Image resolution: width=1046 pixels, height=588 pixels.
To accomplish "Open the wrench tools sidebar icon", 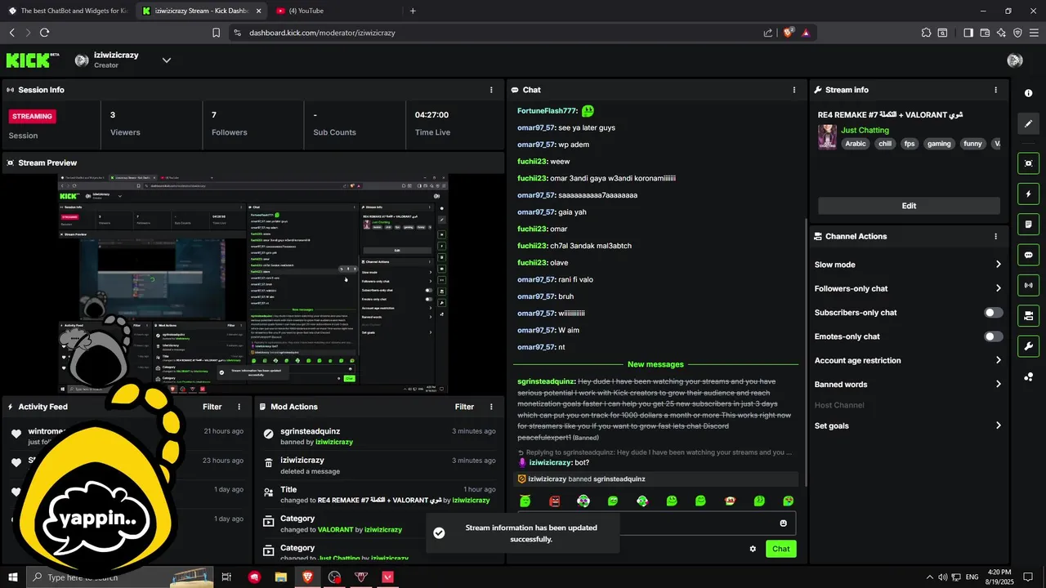I will coord(1028,345).
